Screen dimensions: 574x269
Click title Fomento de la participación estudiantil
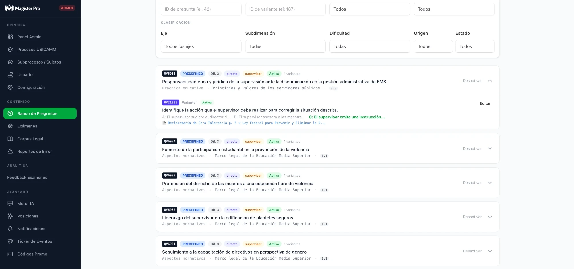tap(236, 150)
